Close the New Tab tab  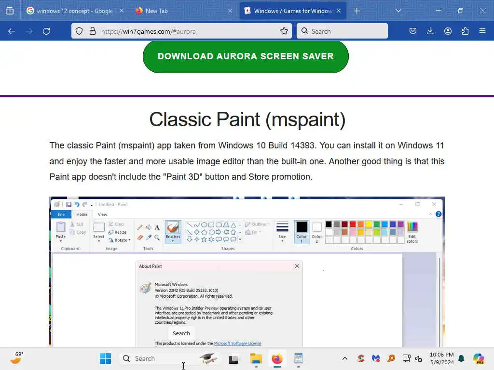pos(230,11)
